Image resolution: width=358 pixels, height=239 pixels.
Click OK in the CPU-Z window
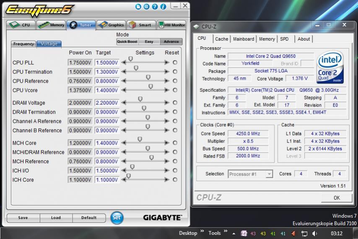click(337, 198)
